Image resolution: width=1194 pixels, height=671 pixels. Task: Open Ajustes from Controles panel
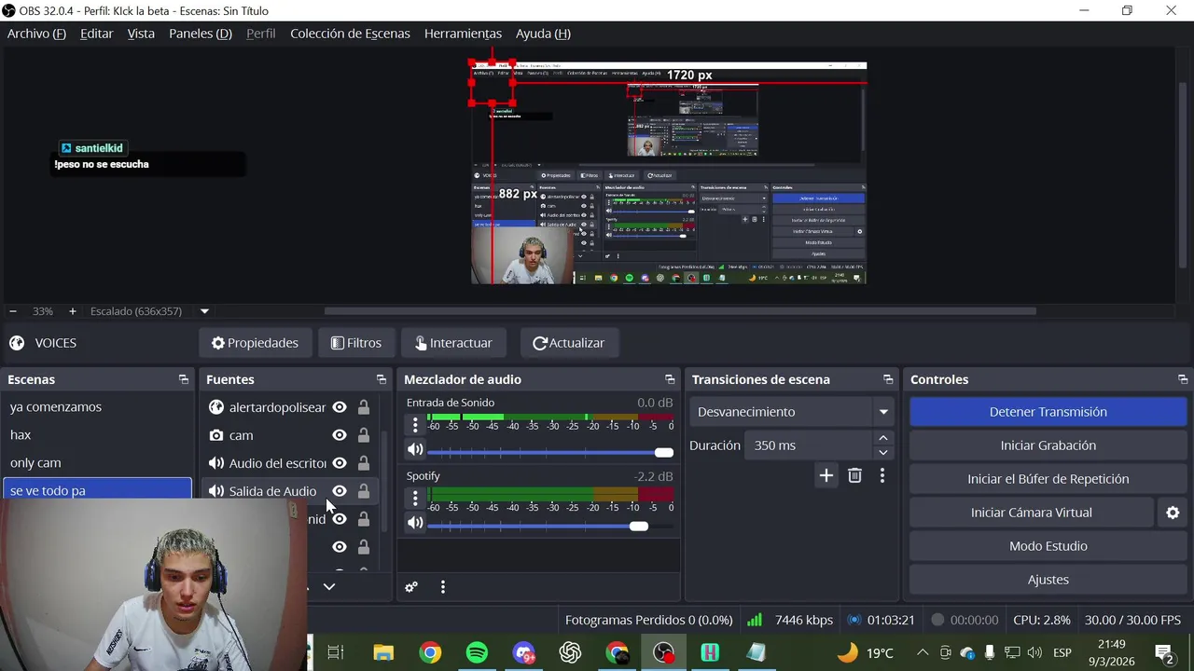click(x=1048, y=580)
